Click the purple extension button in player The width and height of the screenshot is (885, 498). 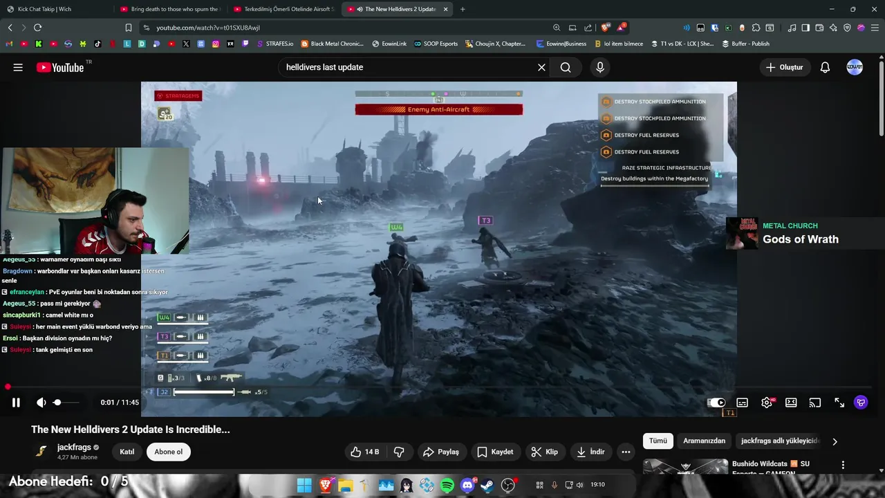point(861,403)
